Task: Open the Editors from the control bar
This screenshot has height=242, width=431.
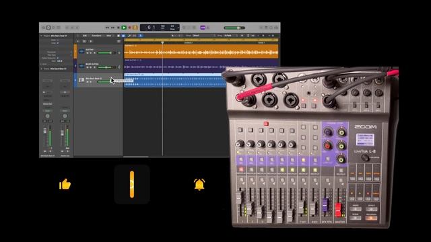Action: click(77, 28)
